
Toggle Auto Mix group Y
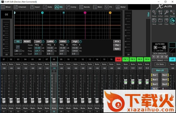164,47
